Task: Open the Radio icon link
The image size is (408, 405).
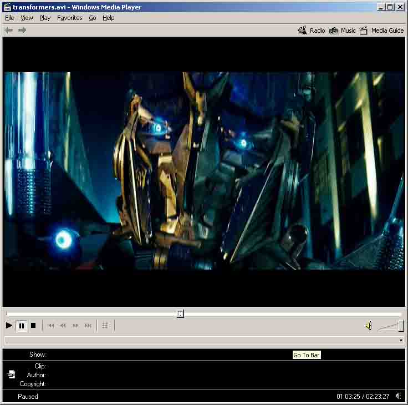Action: pos(302,31)
